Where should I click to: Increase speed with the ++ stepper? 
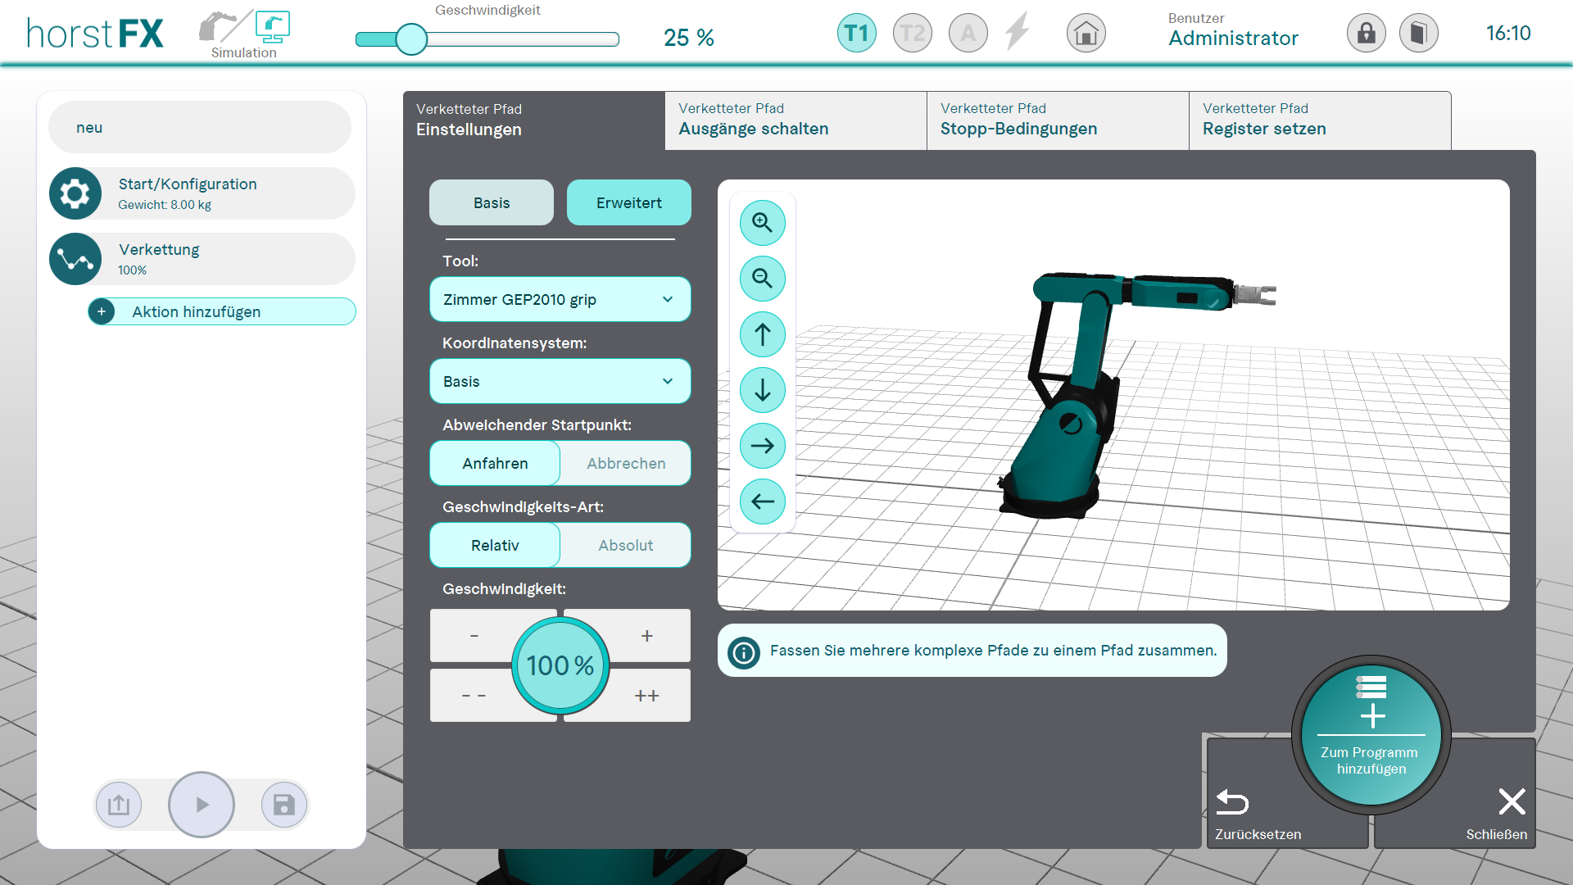(x=646, y=696)
